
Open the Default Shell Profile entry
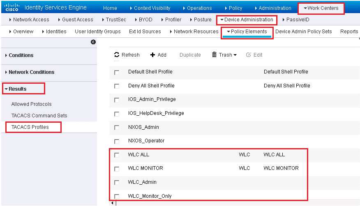[150, 72]
